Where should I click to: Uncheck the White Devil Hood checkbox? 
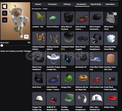(115, 14)
